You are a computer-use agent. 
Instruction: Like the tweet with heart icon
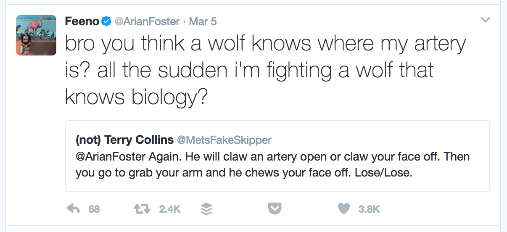point(345,208)
